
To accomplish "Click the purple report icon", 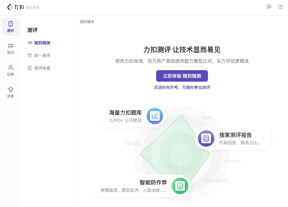I will point(206,138).
